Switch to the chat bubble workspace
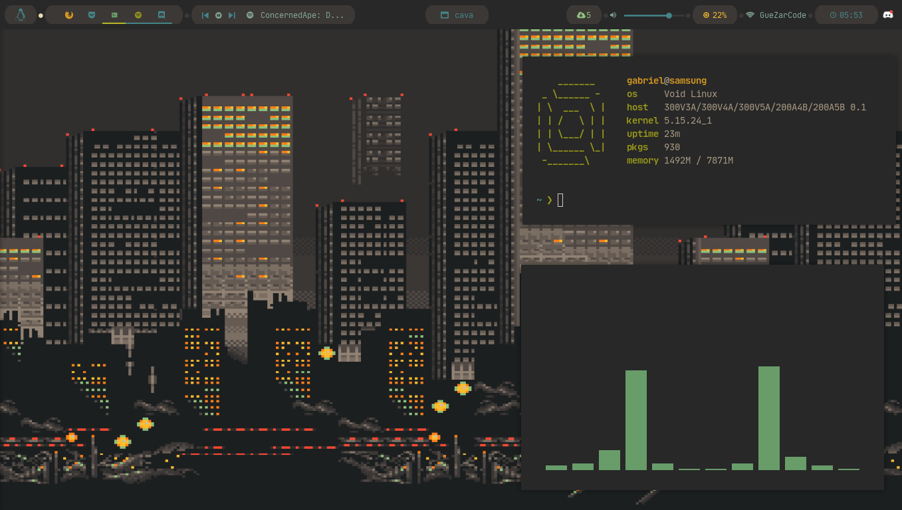 tap(161, 15)
